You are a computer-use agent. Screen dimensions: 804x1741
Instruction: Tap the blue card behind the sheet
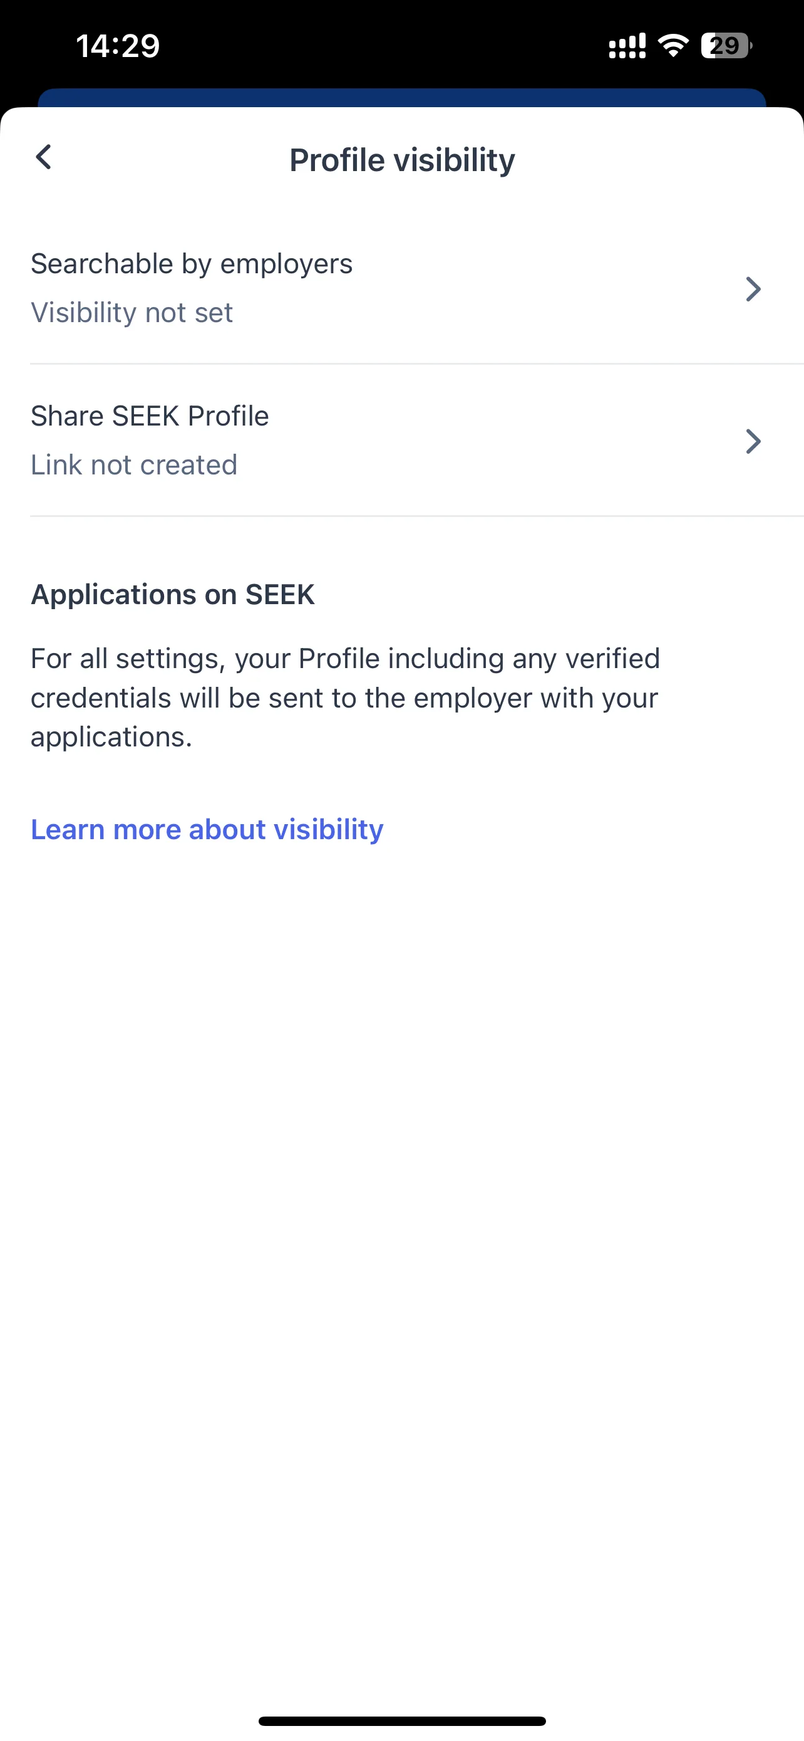(401, 97)
